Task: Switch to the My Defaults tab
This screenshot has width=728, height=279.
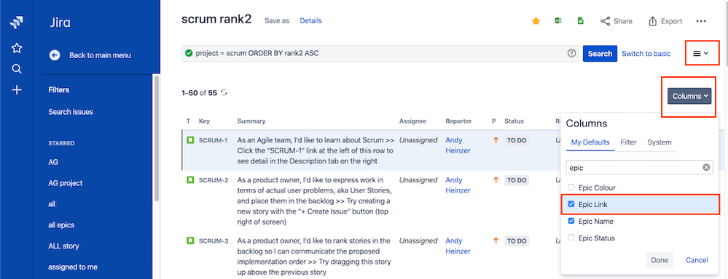Action: click(590, 142)
